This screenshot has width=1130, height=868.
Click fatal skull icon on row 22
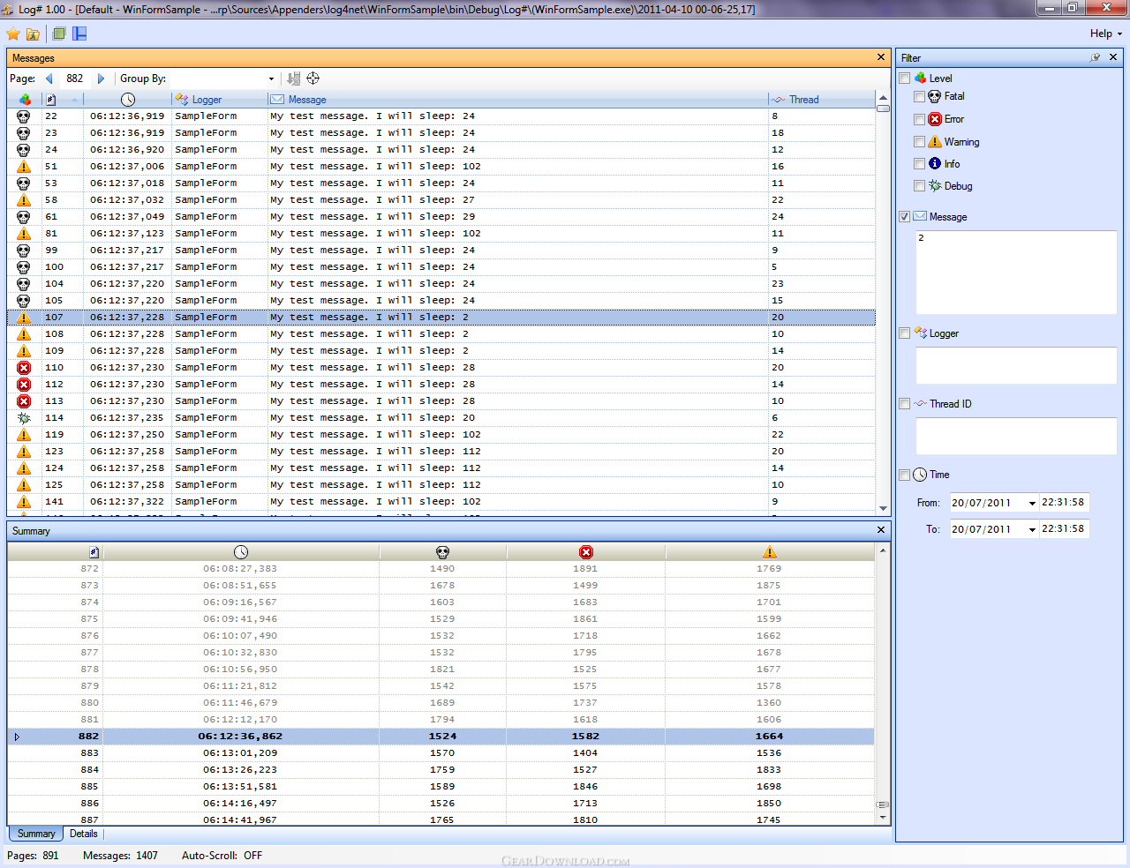click(x=24, y=116)
